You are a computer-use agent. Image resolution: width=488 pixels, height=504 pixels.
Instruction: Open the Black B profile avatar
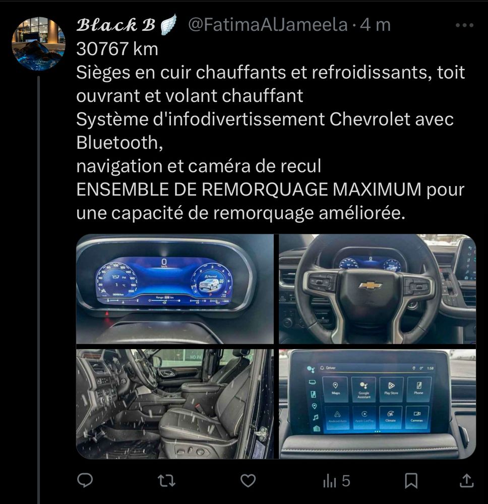38,43
